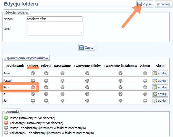
Task: Open edytuj for user Jan
Action: [x=160, y=101]
